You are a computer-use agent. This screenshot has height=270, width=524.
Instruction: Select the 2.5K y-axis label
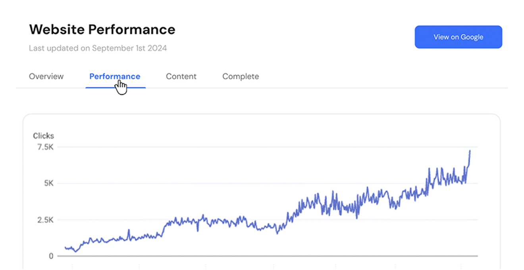(x=45, y=220)
